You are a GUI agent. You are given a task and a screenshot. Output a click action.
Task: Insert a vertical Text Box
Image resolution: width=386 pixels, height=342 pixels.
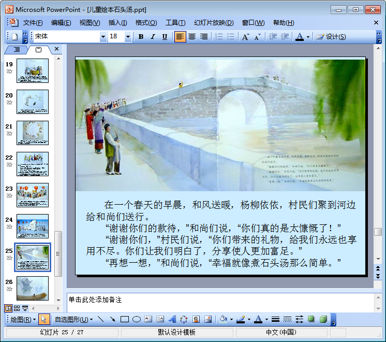coord(160,319)
